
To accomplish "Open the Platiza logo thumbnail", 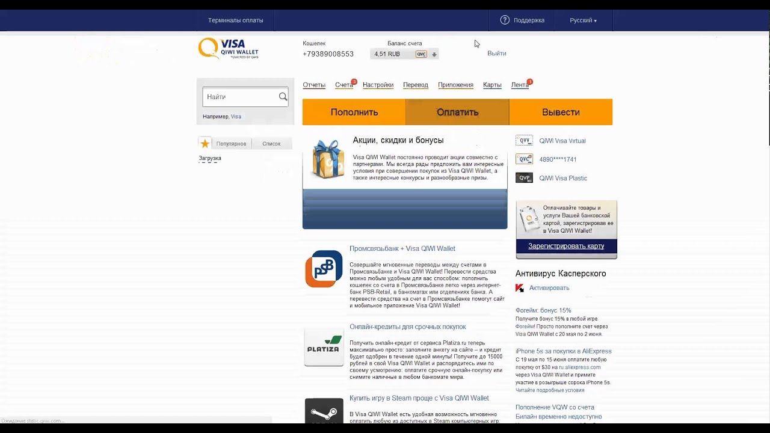I will [324, 347].
